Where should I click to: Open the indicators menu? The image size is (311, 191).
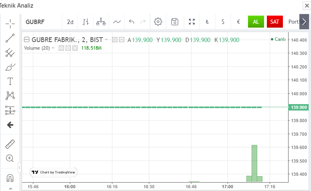click(x=117, y=22)
